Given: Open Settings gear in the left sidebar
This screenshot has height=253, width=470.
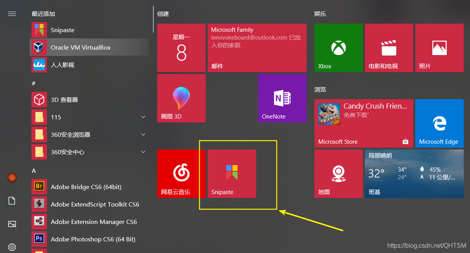Looking at the screenshot, I should point(12,247).
